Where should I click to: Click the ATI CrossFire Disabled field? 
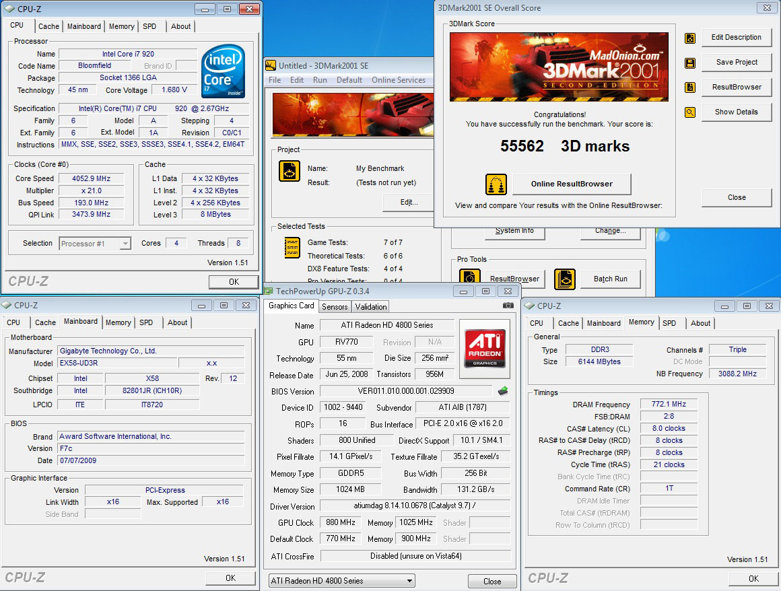click(416, 556)
